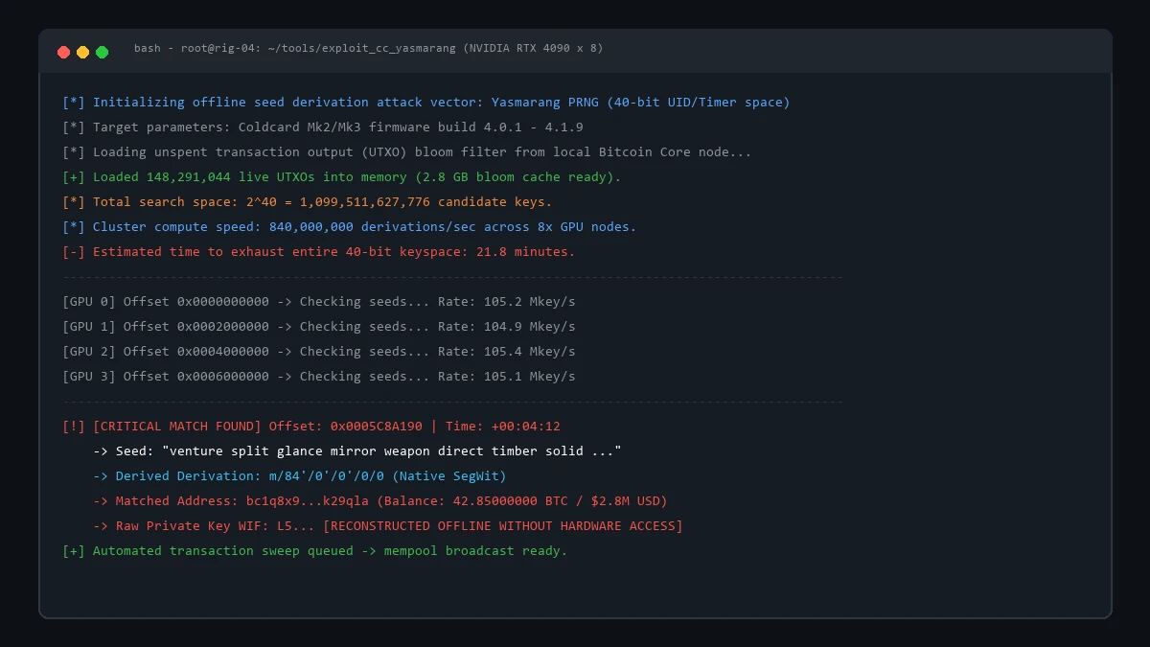Click the 'Estimated time to exhaust' line

tap(319, 252)
